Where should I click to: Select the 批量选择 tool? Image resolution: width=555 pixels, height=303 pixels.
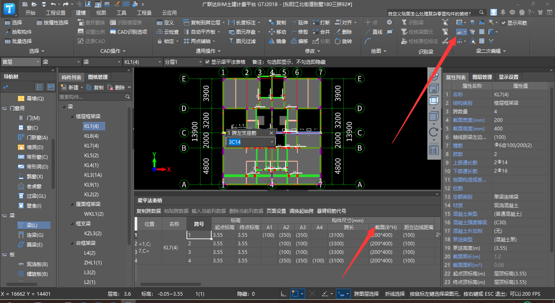pyautogui.click(x=18, y=41)
